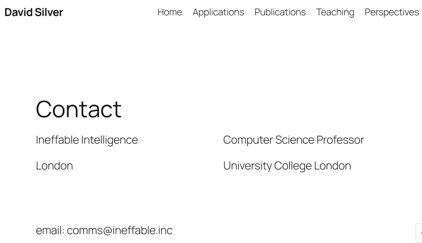Viewport: 422px width, 243px height.
Task: Click the standalone London line under Ineffable Intelligence
Action: 54,166
